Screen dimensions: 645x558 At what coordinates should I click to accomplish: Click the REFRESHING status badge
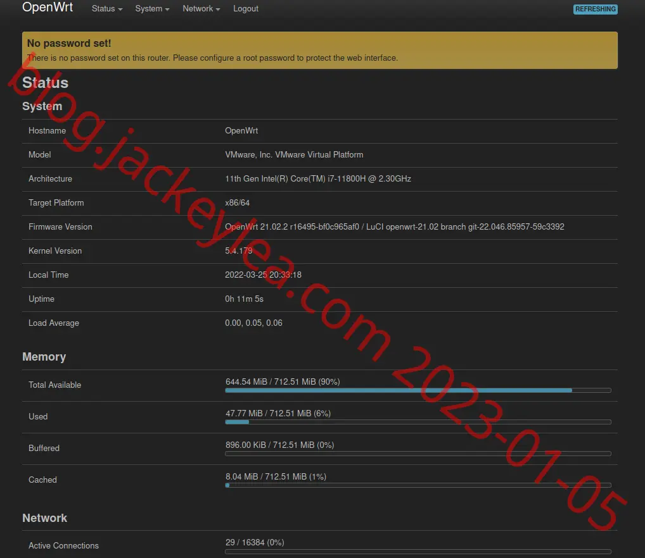(x=595, y=9)
